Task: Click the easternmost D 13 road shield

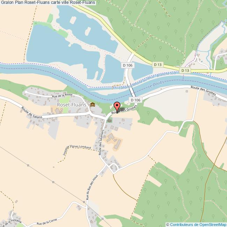Action: point(185,71)
